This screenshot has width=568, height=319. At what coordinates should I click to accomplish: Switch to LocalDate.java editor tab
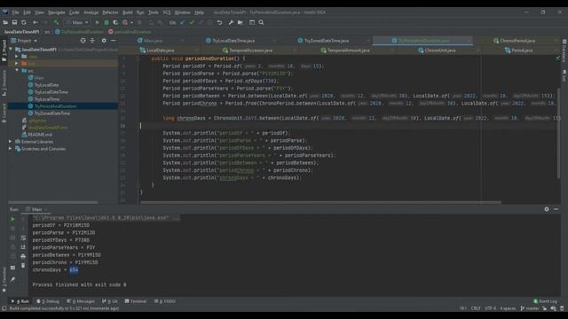coord(160,51)
